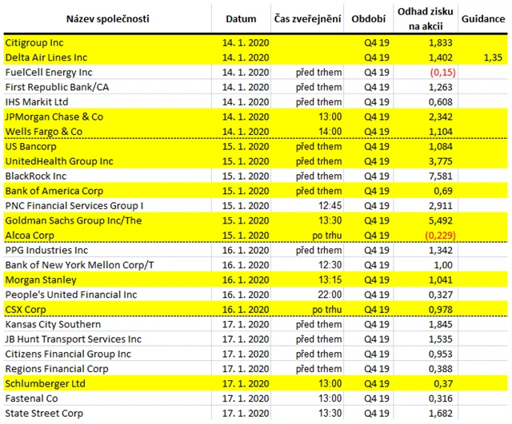Click the Citigroup Inc company cell

point(34,42)
